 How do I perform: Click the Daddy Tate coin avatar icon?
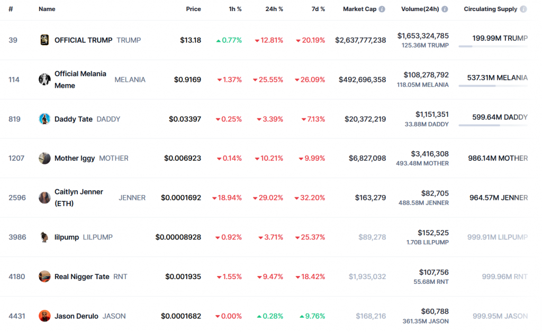(x=44, y=119)
